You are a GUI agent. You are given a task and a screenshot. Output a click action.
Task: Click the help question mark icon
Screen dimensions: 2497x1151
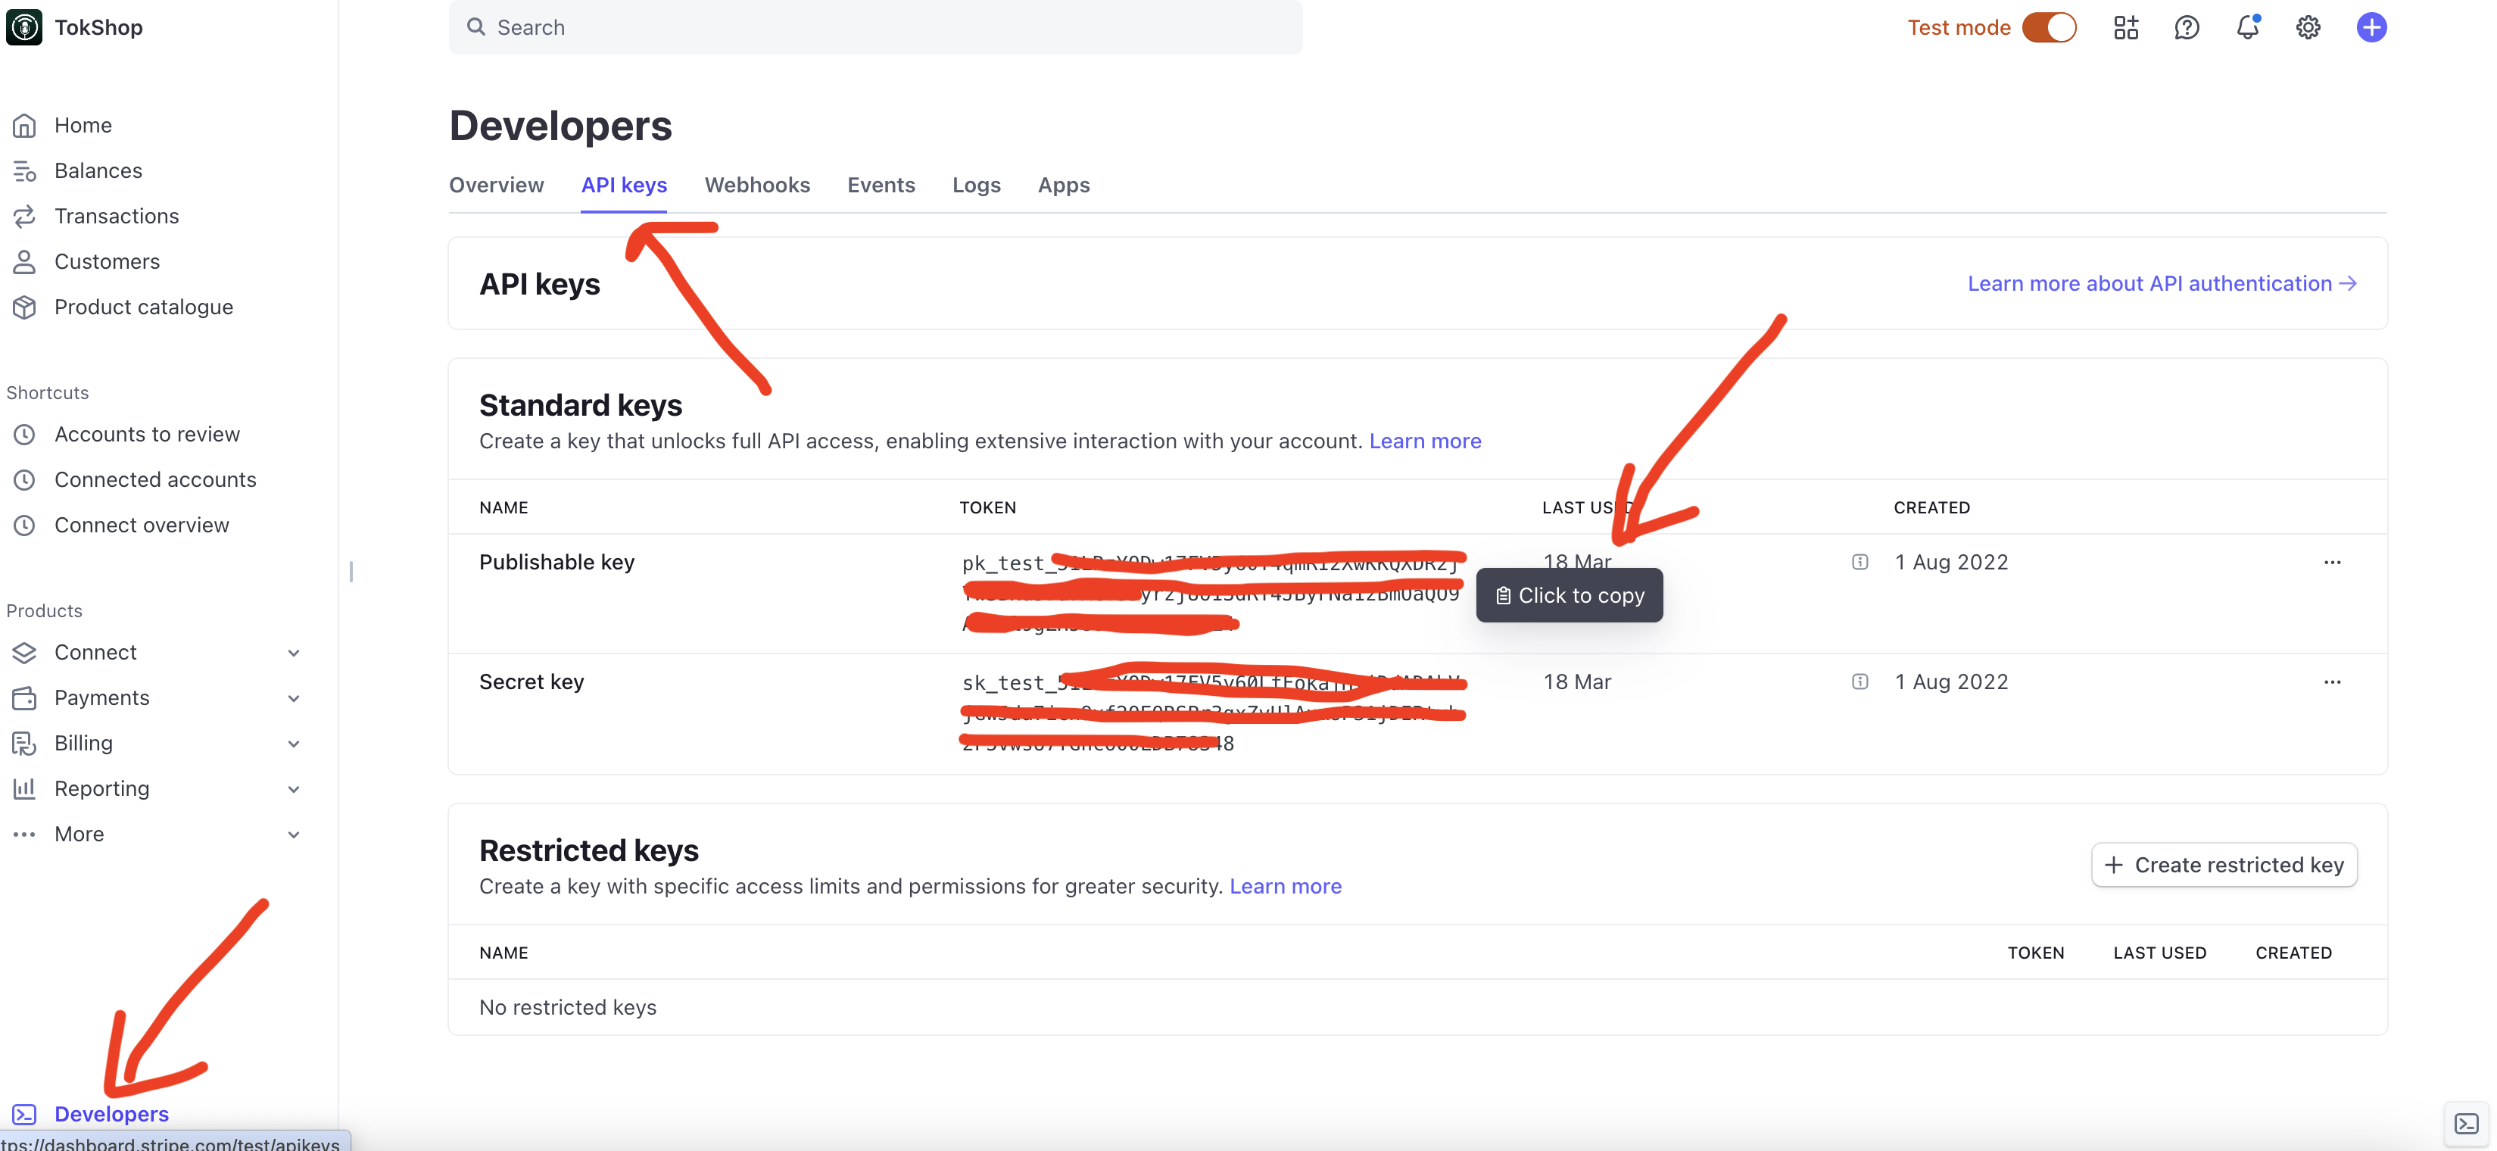coord(2187,27)
